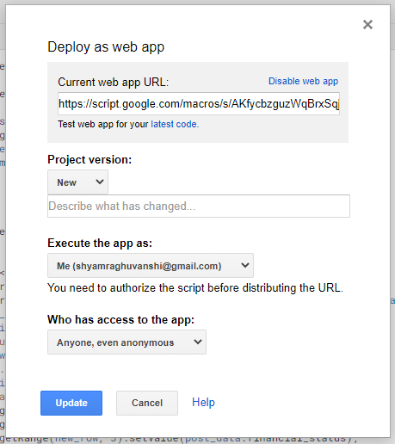The width and height of the screenshot is (395, 444).
Task: Click the Execute the app as heading
Action: [100, 243]
